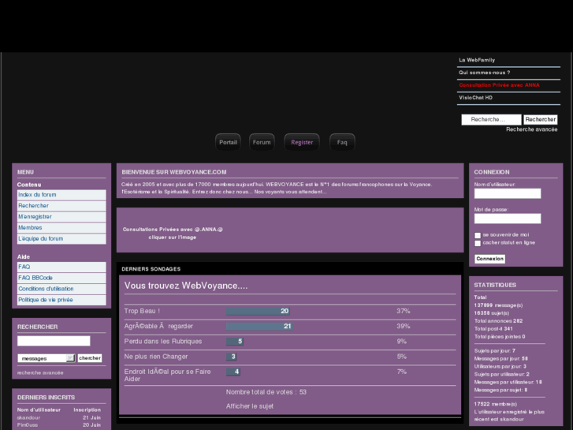Screen dimensions: 573x430
Task: Click the Trop Beau ! result bar
Action: click(x=258, y=311)
